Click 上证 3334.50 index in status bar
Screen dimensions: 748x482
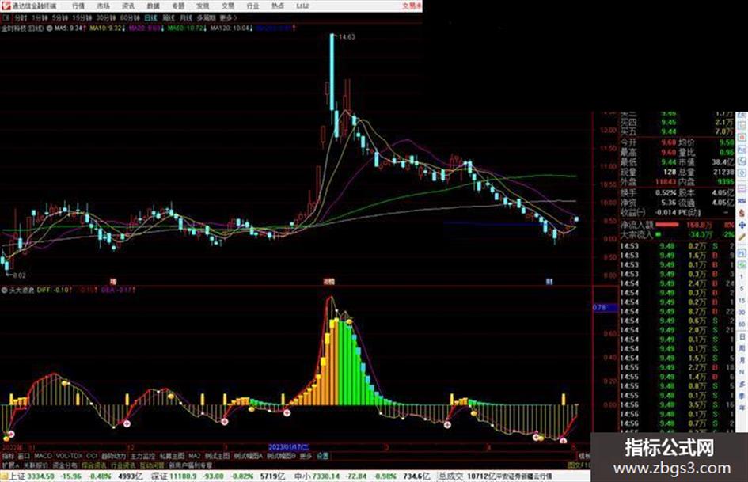pos(32,476)
